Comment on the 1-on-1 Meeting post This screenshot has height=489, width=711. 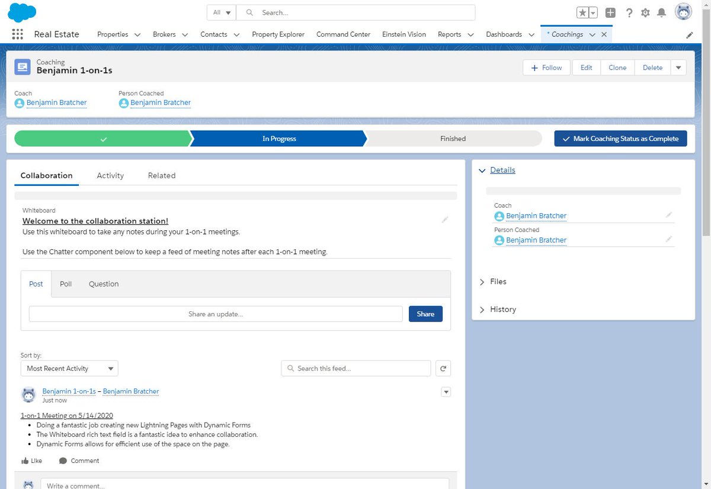click(79, 461)
